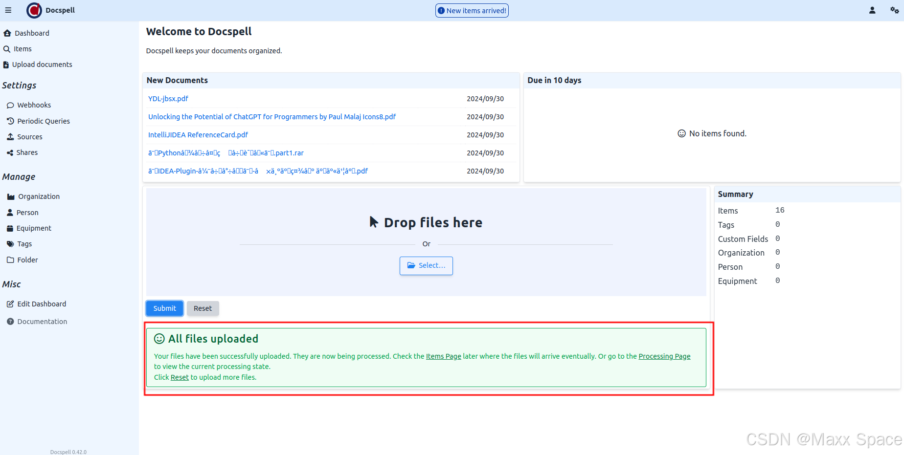Screen dimensions: 904x455
Task: Click the New items arrived! button
Action: tap(472, 11)
